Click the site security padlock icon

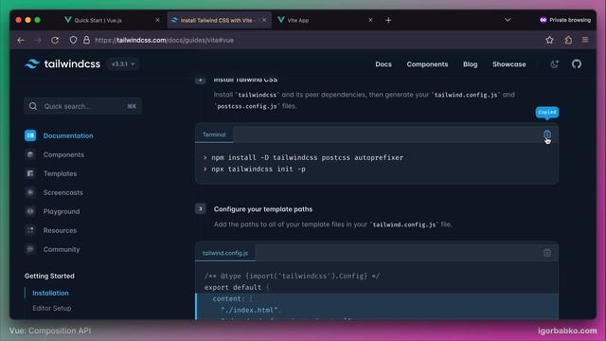click(x=86, y=40)
